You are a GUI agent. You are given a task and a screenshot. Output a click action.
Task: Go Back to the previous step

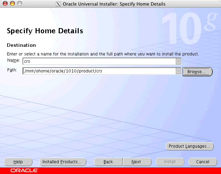(x=108, y=162)
